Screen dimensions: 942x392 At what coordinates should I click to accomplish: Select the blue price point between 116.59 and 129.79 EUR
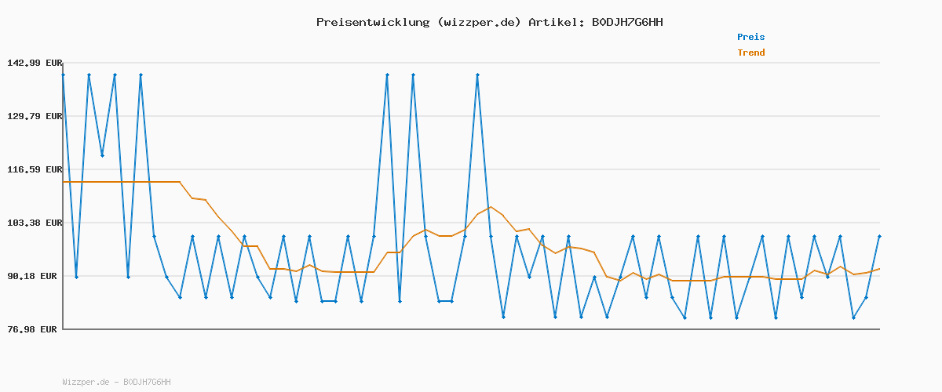102,155
